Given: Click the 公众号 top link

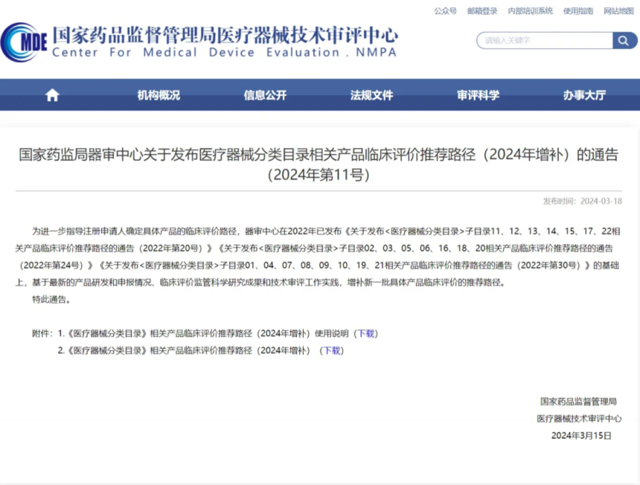Looking at the screenshot, I should [445, 11].
